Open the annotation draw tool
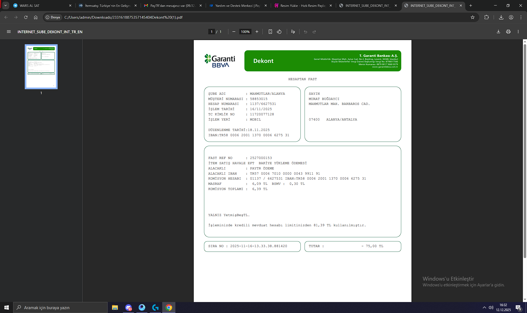 click(293, 32)
